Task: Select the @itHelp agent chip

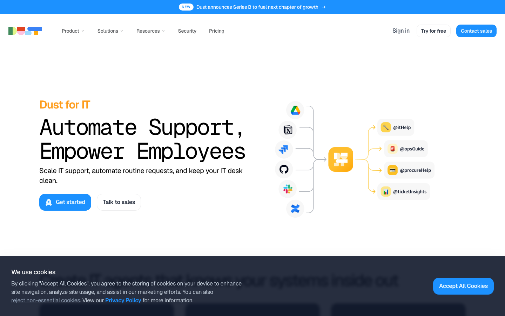Action: 396,127
